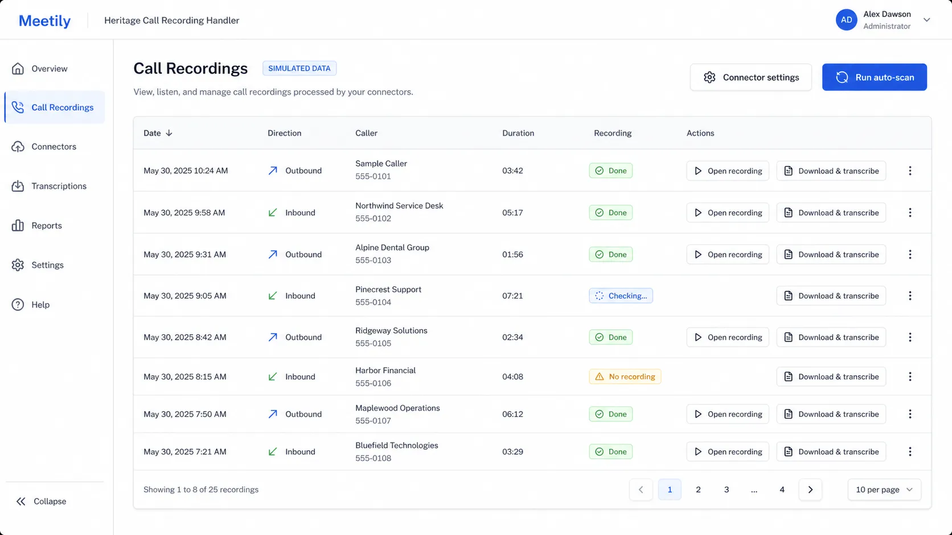
Task: Open recording for Sample Caller
Action: click(x=727, y=171)
